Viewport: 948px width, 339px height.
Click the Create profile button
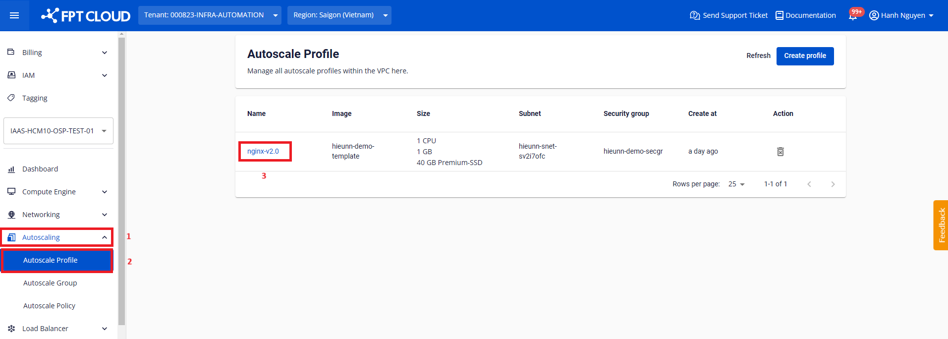(x=805, y=56)
